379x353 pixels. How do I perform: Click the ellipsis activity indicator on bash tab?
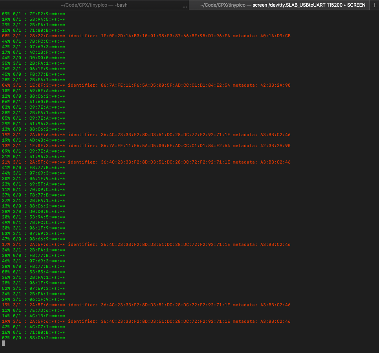(x=185, y=5)
